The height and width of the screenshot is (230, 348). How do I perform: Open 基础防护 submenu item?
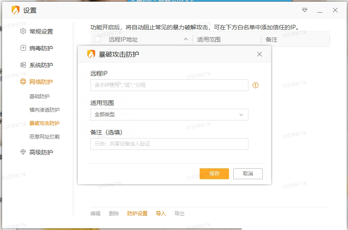39,97
